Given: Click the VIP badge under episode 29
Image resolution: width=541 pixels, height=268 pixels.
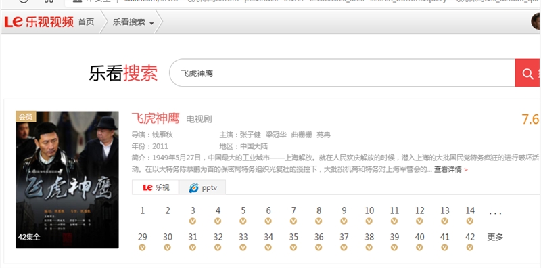Looking at the screenshot, I should [x=142, y=248].
